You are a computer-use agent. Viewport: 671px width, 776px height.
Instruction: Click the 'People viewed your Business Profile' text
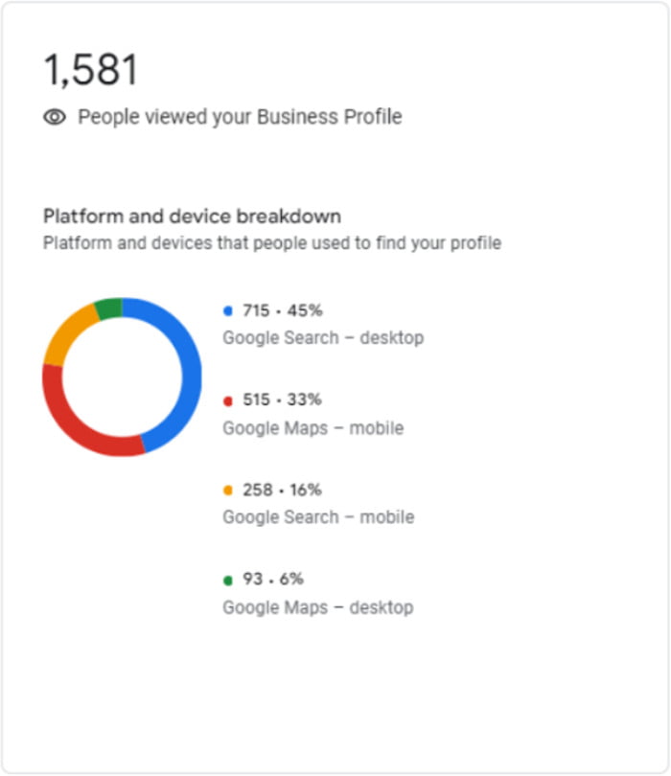pos(240,118)
